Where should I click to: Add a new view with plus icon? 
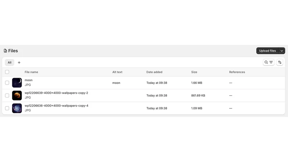coord(19,62)
